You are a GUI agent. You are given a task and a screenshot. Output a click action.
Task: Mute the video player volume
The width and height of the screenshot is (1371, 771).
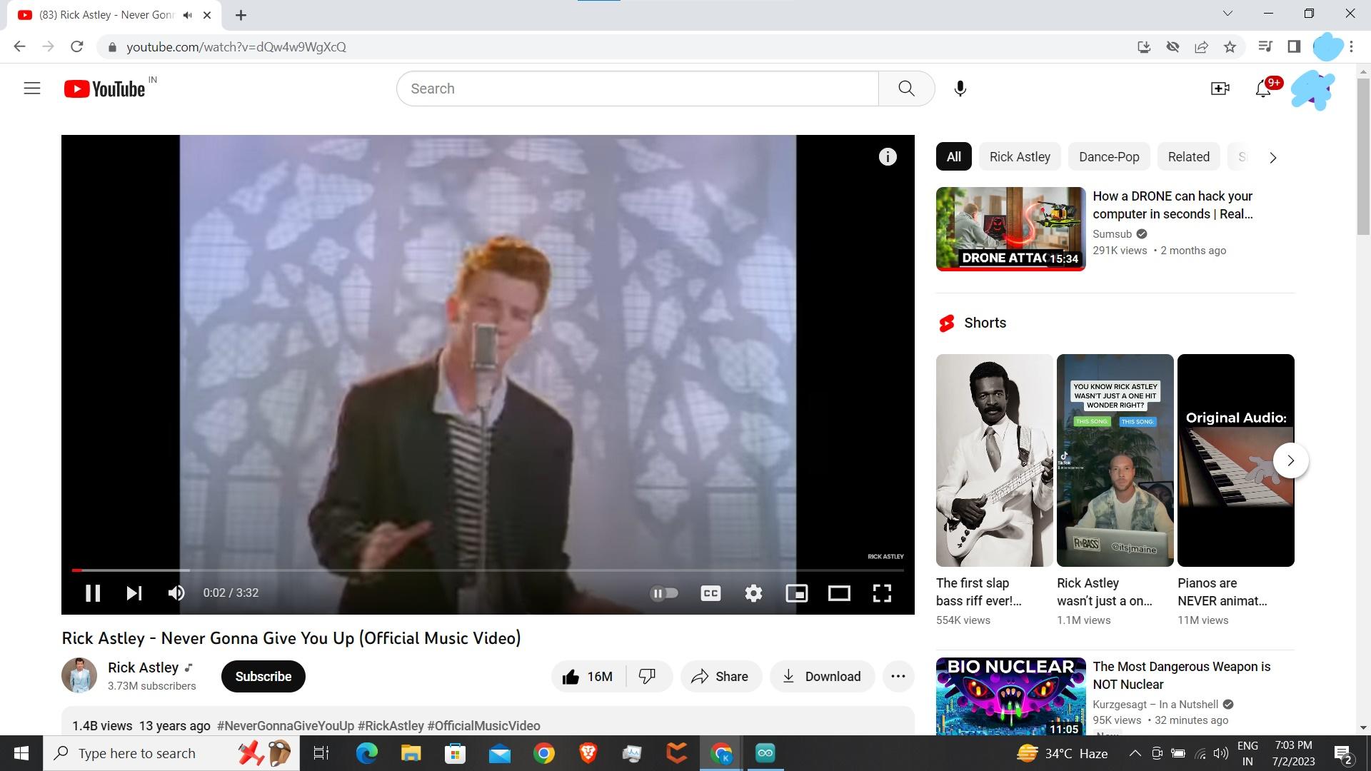(x=176, y=593)
